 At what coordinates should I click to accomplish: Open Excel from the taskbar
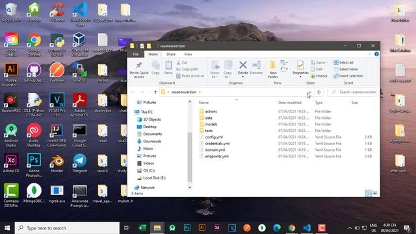tap(142, 228)
